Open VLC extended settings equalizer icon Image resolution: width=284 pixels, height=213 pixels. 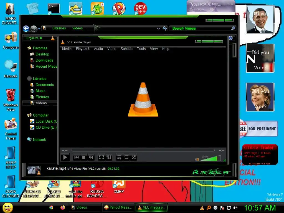point(109,157)
